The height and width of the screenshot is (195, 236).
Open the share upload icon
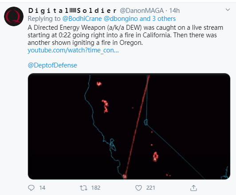193,188
